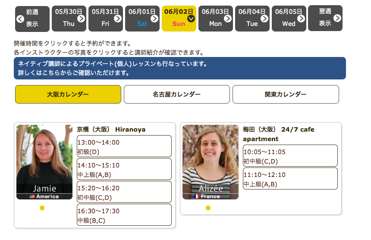Reserve Alizée's 10:05〜11:05 初中級 slot

(x=290, y=156)
